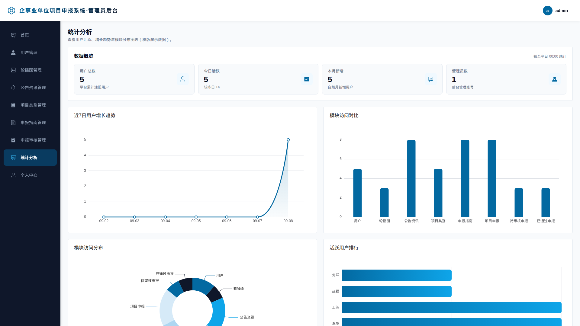Click the 项目类别管理 clipboard icon
Screen dimensions: 580x326
click(13, 105)
